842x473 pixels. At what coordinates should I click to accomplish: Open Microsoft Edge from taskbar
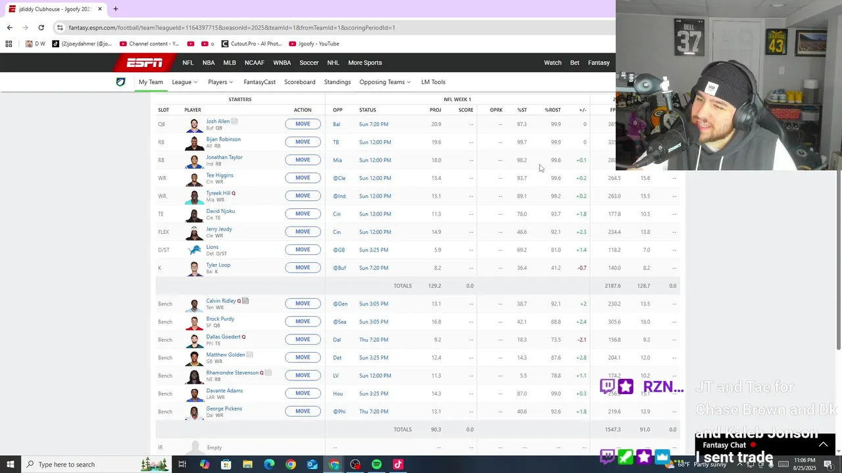pos(269,464)
